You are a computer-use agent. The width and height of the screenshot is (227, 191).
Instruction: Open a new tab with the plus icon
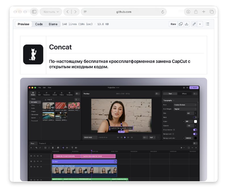pyautogui.click(x=203, y=12)
